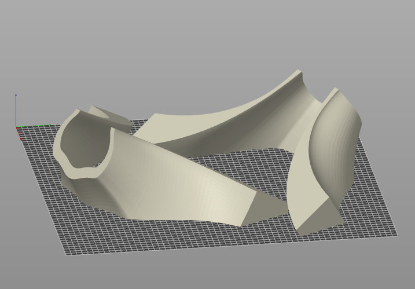Viewport: 415px width, 289px height.
Task: Click the axis origin corner of the bed
Action: pyautogui.click(x=17, y=128)
